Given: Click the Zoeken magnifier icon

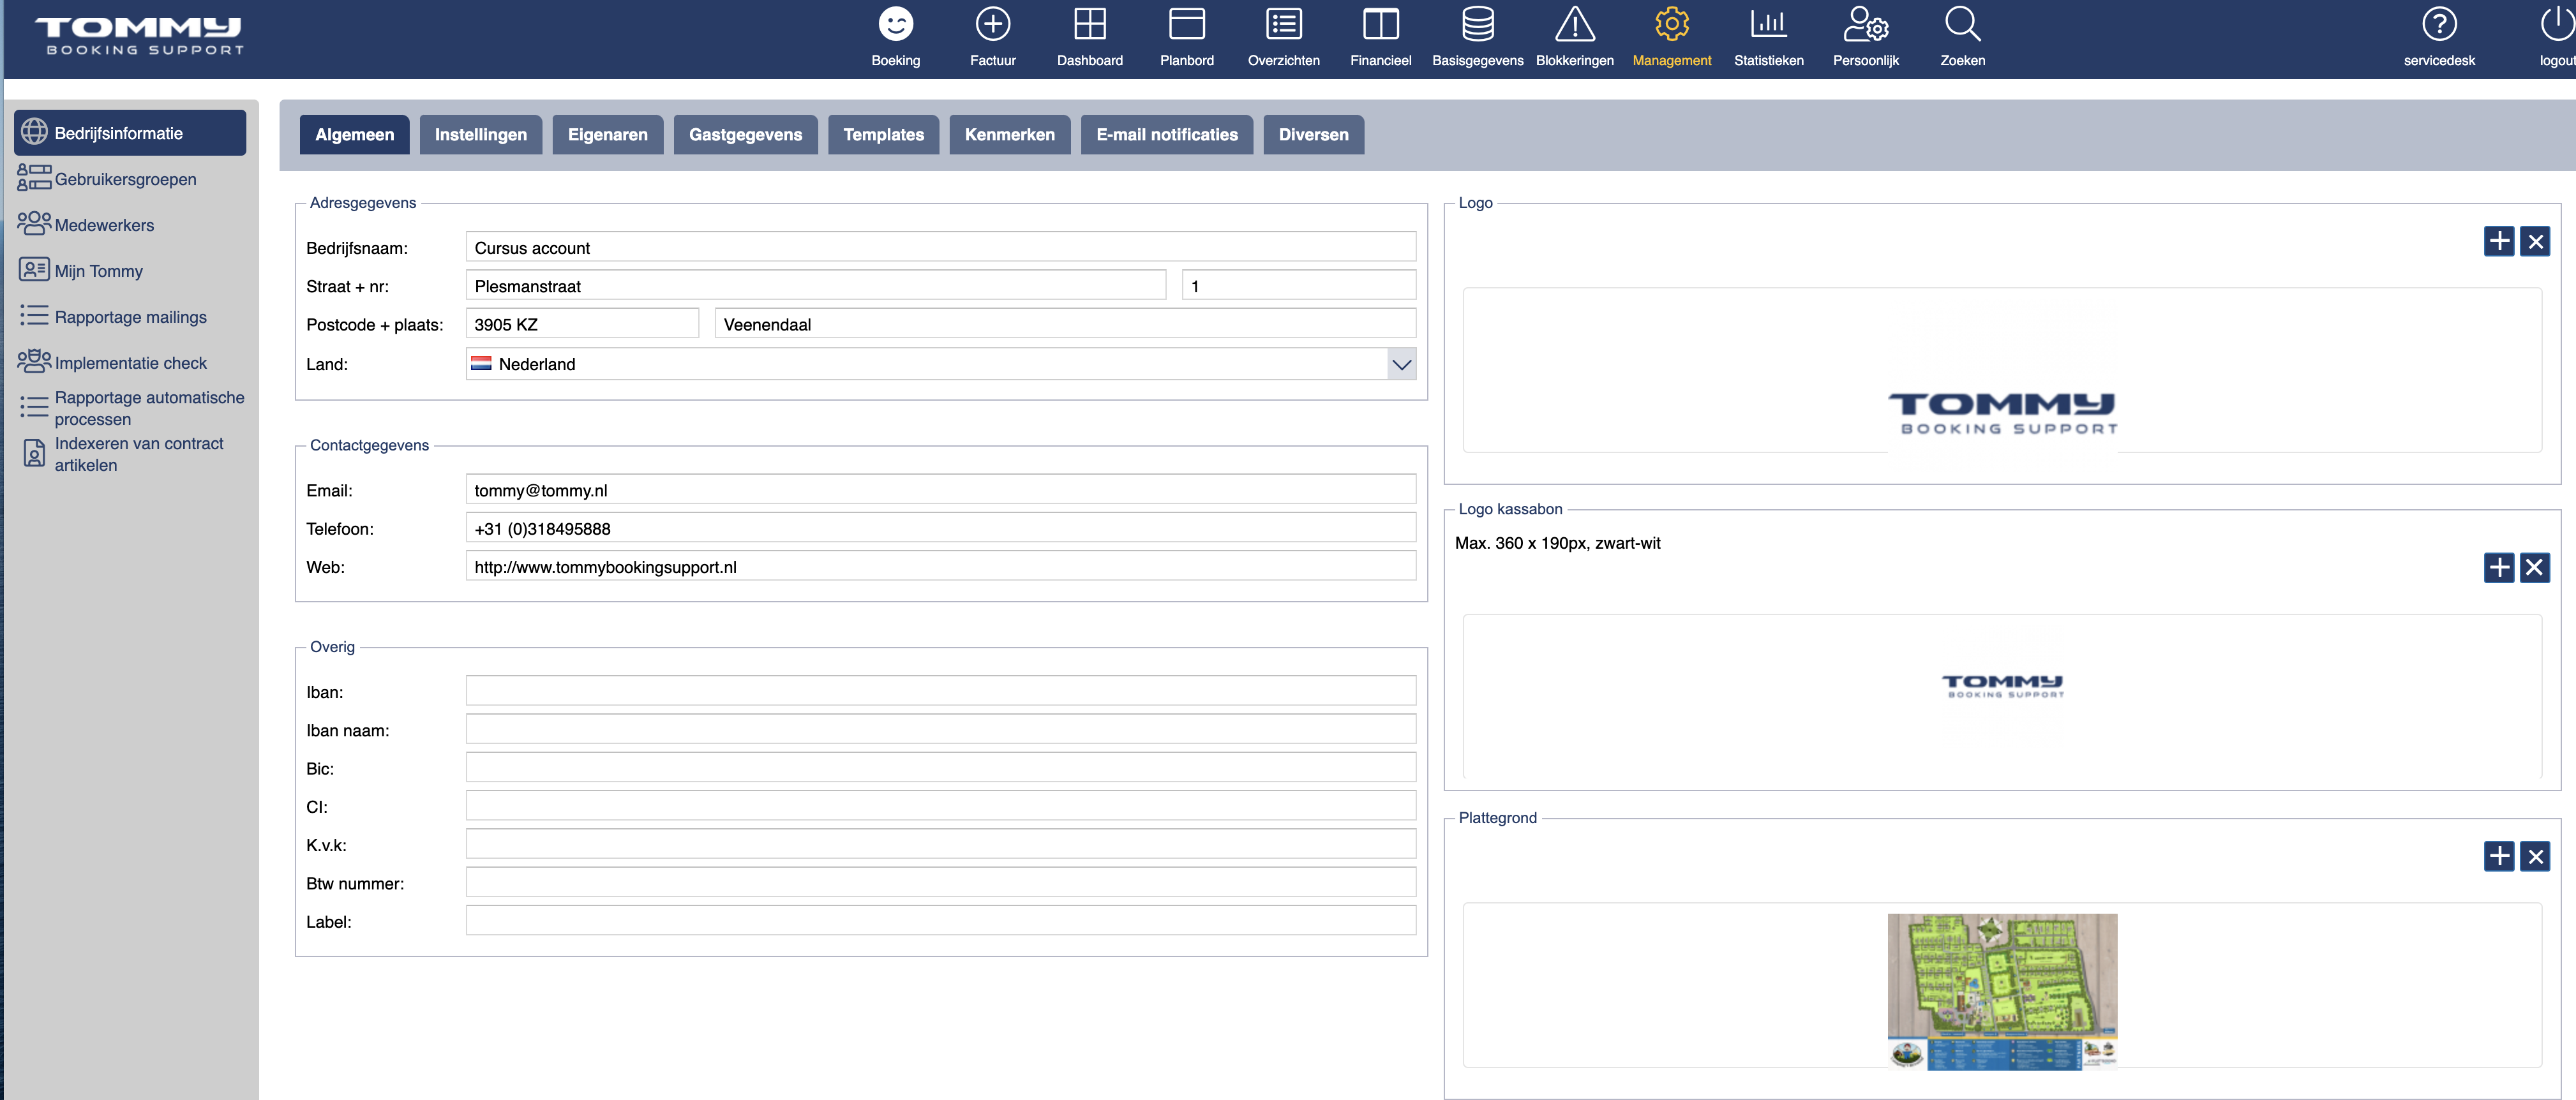Looking at the screenshot, I should pyautogui.click(x=1962, y=24).
